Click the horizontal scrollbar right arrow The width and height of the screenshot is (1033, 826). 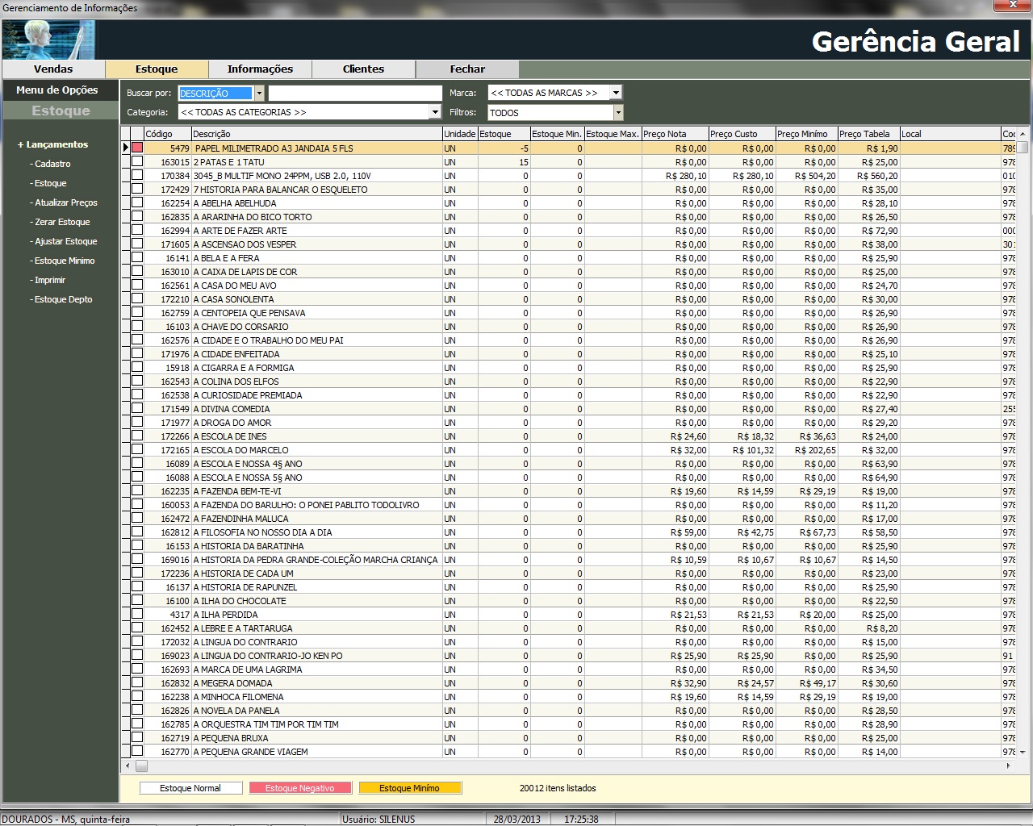pos(1009,766)
